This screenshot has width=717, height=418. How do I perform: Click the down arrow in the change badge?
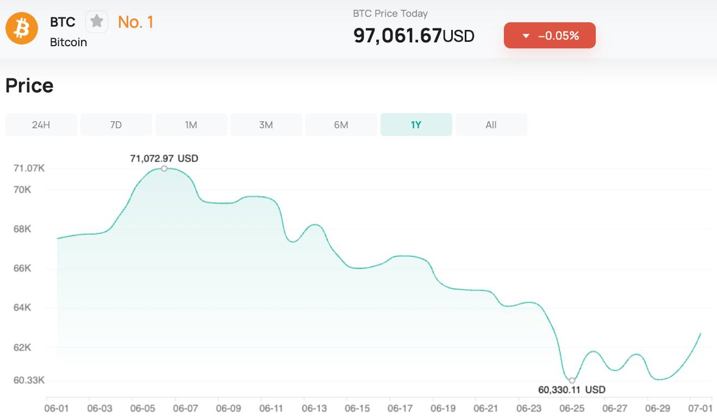tap(525, 36)
